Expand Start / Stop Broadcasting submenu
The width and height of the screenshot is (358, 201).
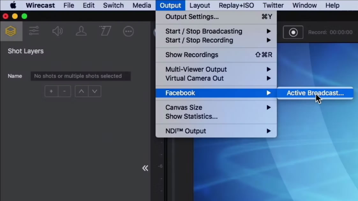[x=216, y=31]
